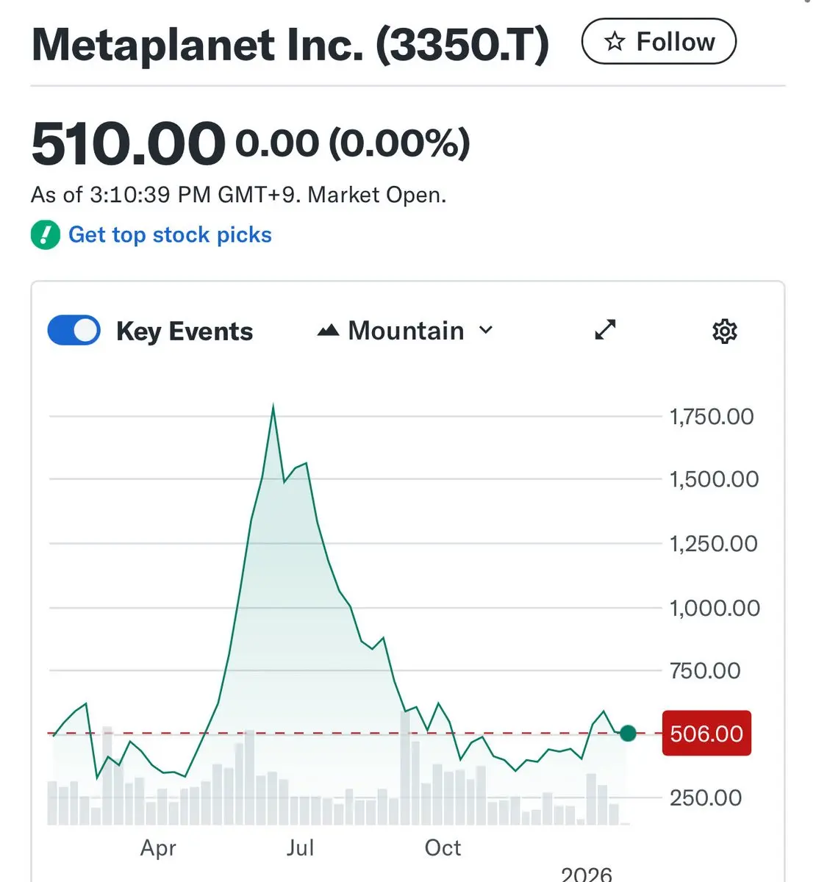Viewport: 816px width, 882px height.
Task: Expand the chart to full screen
Action: [605, 330]
